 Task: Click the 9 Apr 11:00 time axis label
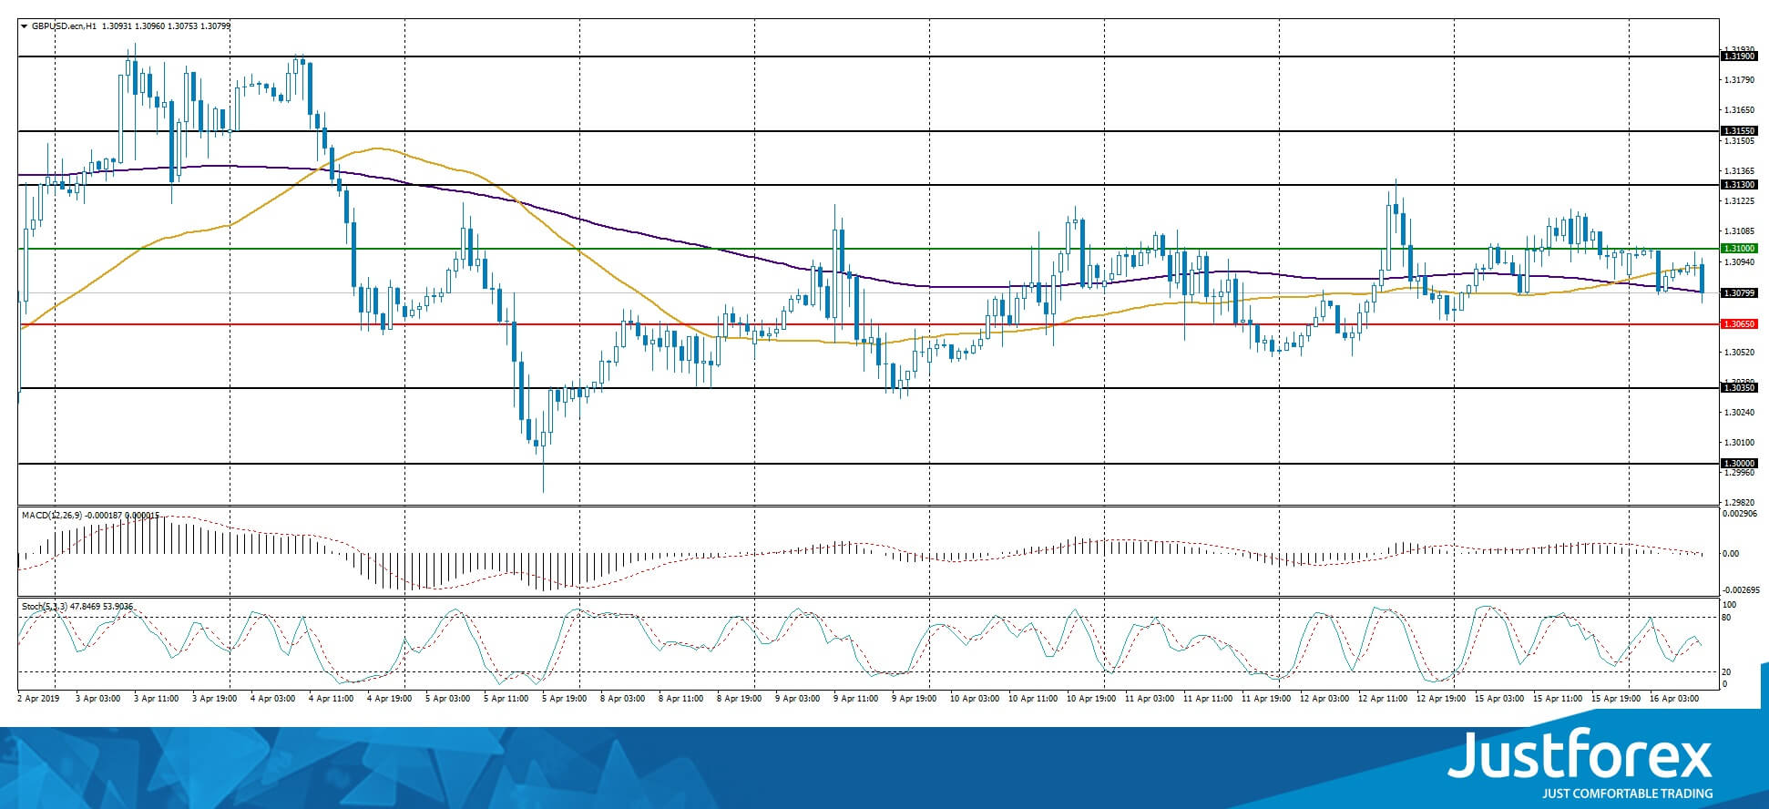(856, 699)
